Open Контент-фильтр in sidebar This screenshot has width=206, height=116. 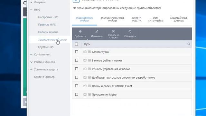pyautogui.click(x=44, y=77)
